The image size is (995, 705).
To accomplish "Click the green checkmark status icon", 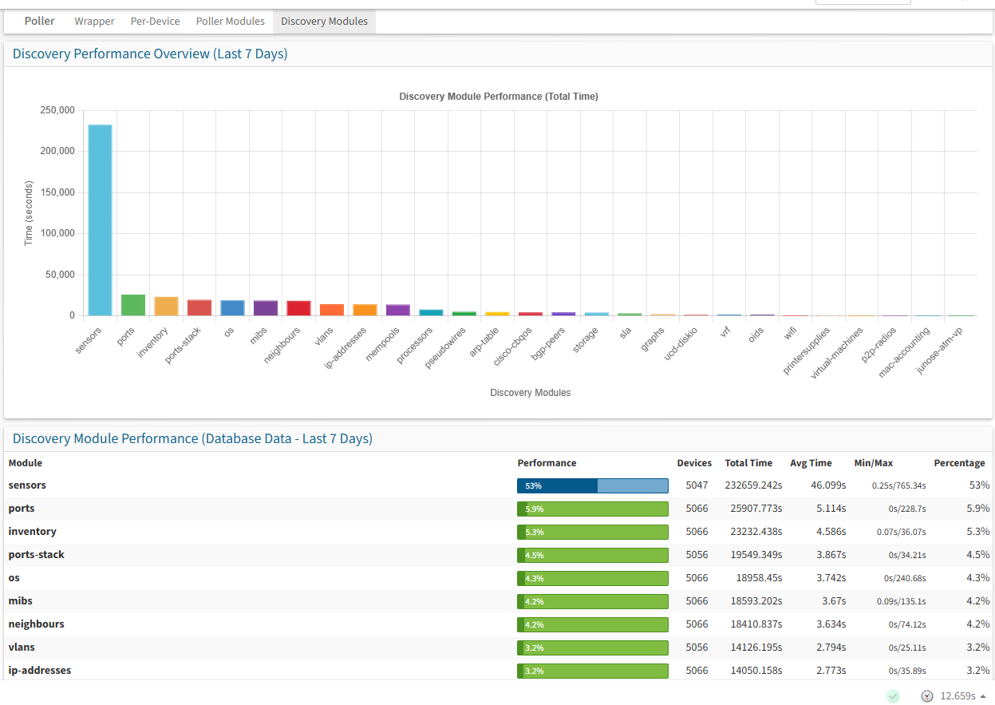I will click(893, 696).
